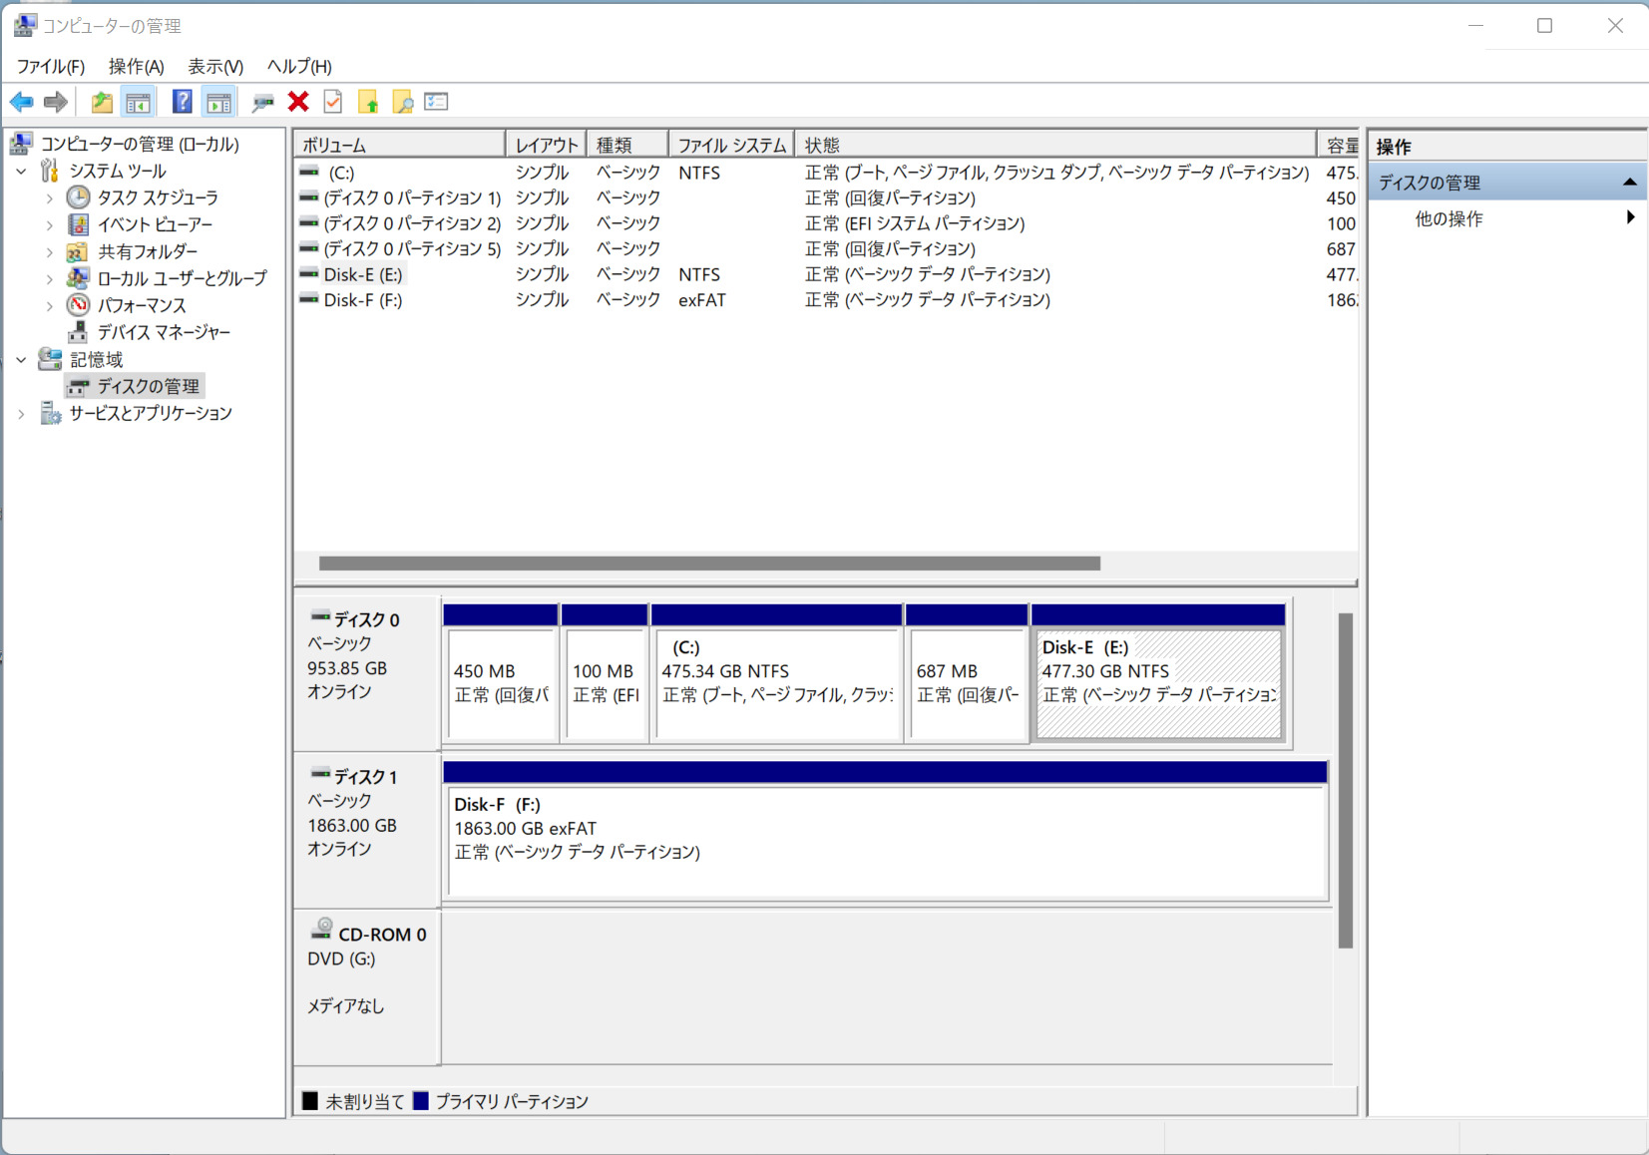Open the 表示(V) menu

(x=215, y=66)
